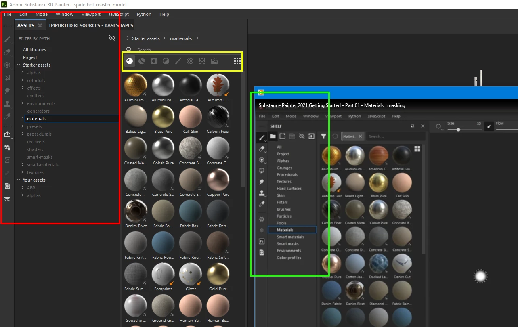Viewport: 518px width, 327px height.
Task: Toggle the crossed-eye icon in Shelf toolbar
Action: (x=302, y=136)
